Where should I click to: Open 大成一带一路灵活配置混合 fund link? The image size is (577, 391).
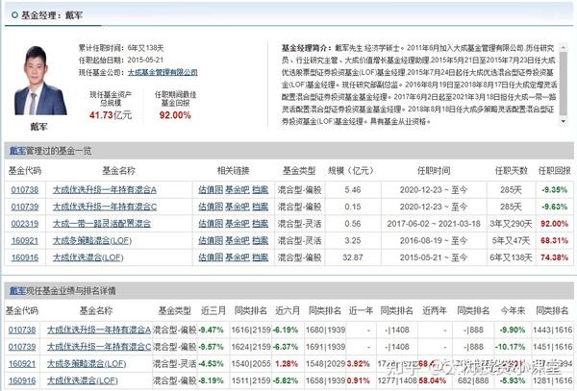tap(102, 224)
